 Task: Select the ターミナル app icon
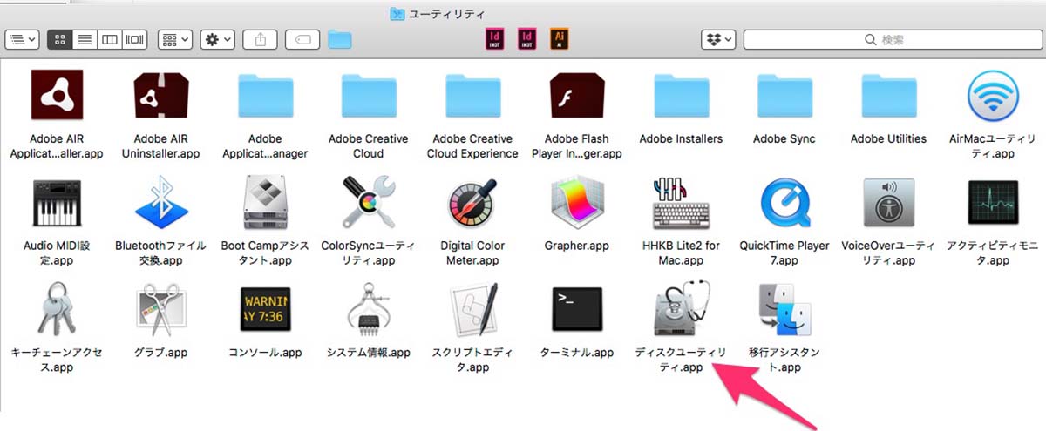pyautogui.click(x=576, y=311)
